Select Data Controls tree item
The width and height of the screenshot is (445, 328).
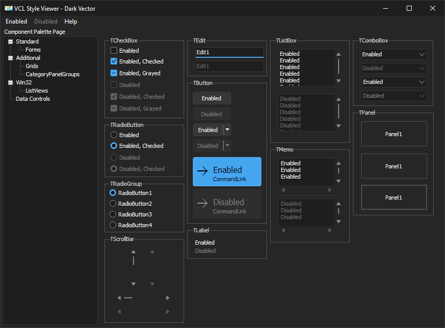[x=33, y=99]
